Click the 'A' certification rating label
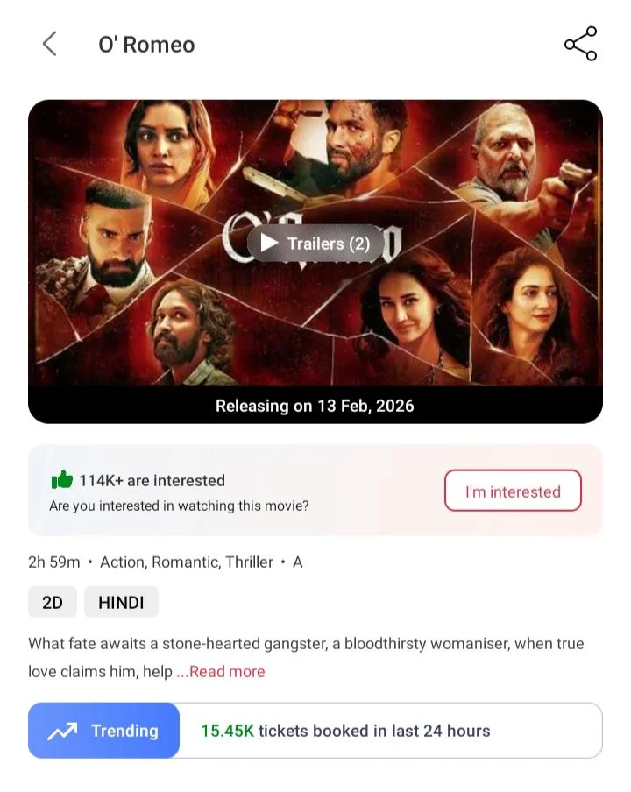 [298, 562]
